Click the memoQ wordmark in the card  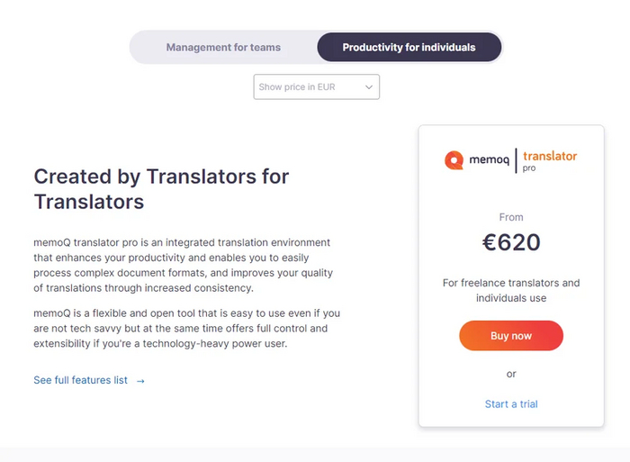[x=489, y=161]
